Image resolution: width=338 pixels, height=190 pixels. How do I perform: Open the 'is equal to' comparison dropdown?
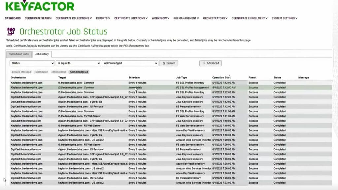pyautogui.click(x=78, y=63)
